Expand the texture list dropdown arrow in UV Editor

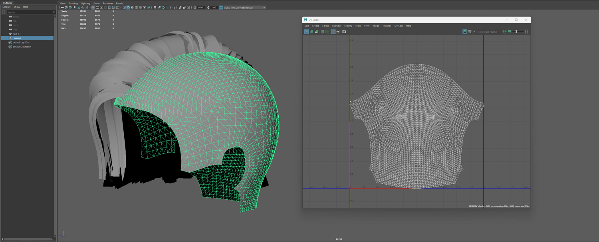pyautogui.click(x=474, y=32)
